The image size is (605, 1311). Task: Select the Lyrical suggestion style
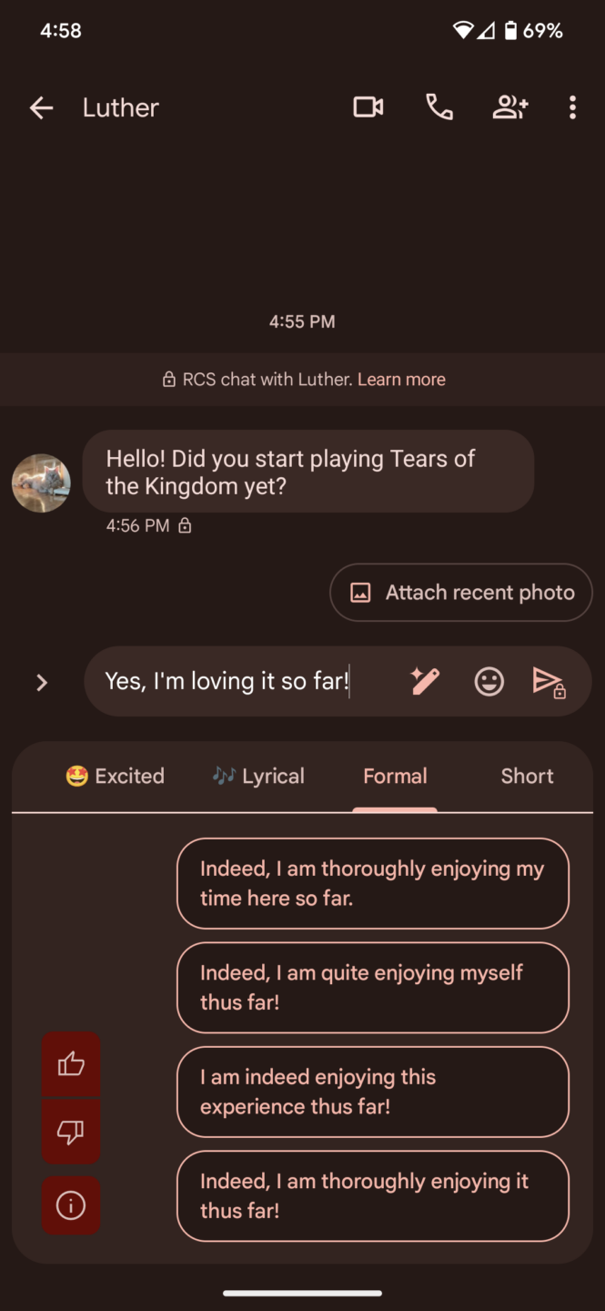(257, 776)
